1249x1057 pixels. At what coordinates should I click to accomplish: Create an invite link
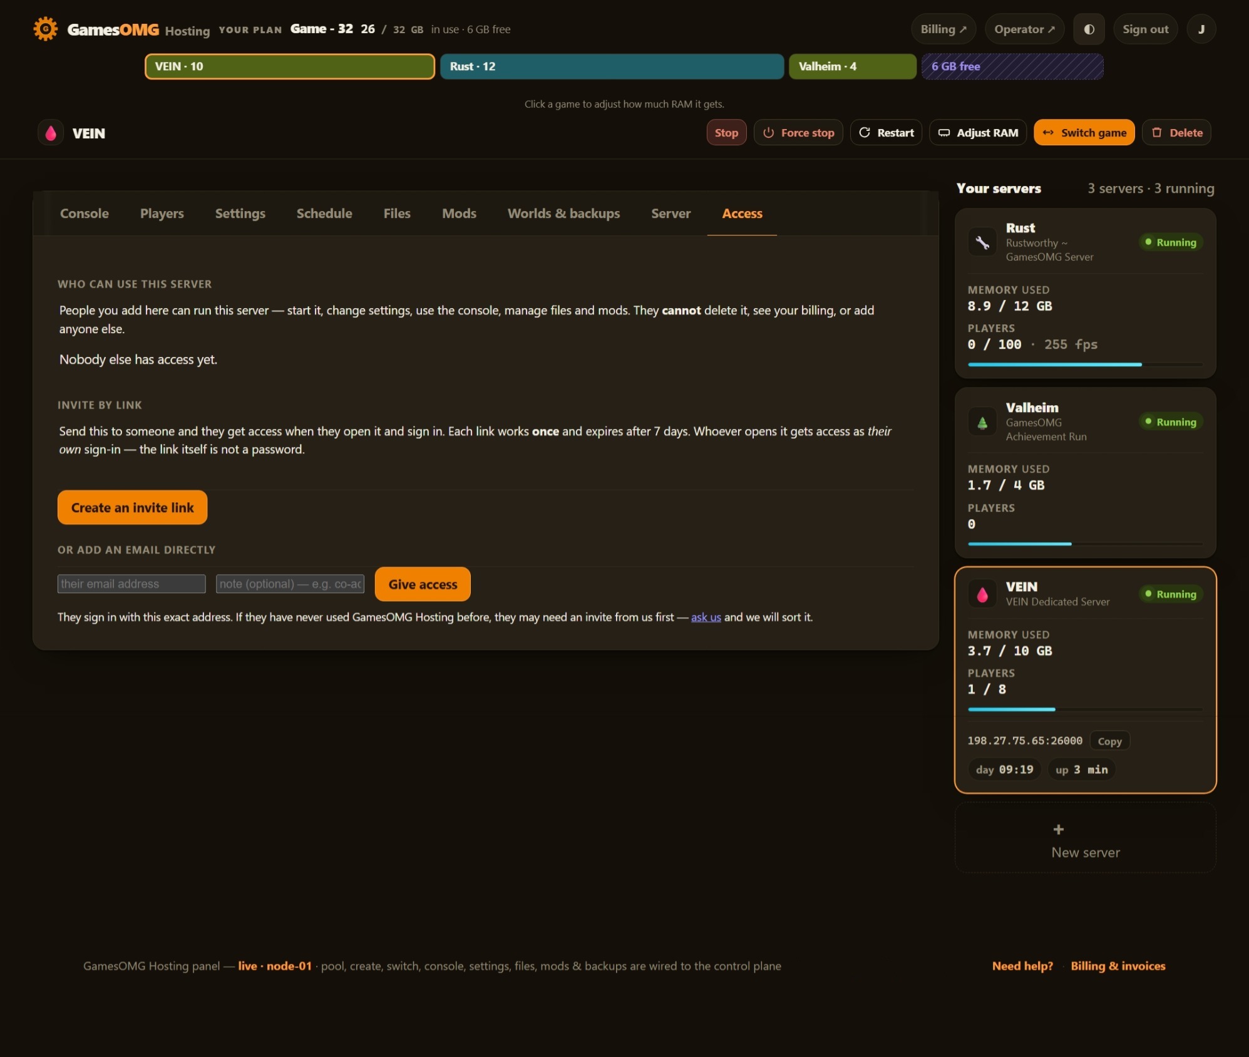(x=133, y=507)
